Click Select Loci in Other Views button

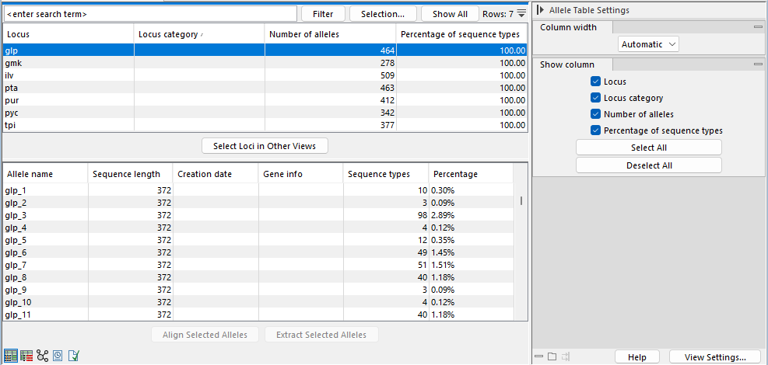coord(265,145)
